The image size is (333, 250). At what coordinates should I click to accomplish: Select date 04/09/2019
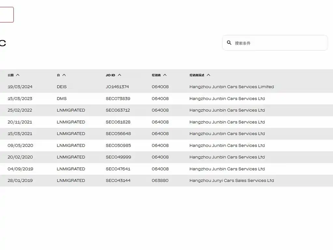click(21, 169)
